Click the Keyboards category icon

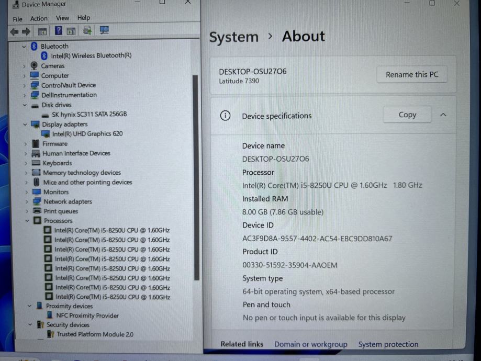[36, 163]
